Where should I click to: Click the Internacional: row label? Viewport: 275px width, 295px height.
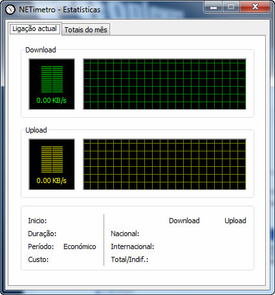pos(133,246)
